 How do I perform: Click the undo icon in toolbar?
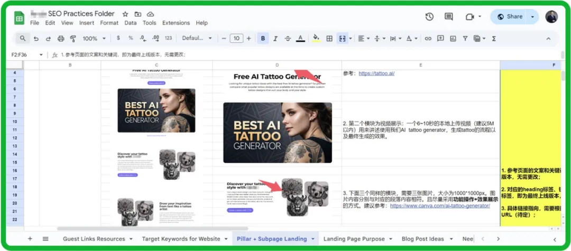pyautogui.click(x=36, y=39)
